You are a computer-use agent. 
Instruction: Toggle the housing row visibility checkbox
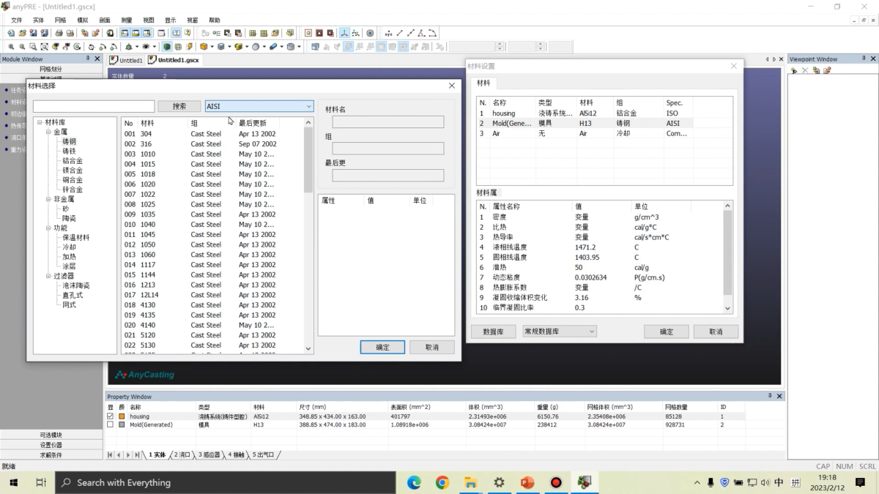pyautogui.click(x=111, y=416)
